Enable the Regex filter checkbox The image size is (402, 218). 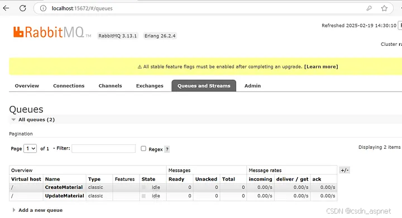[143, 148]
